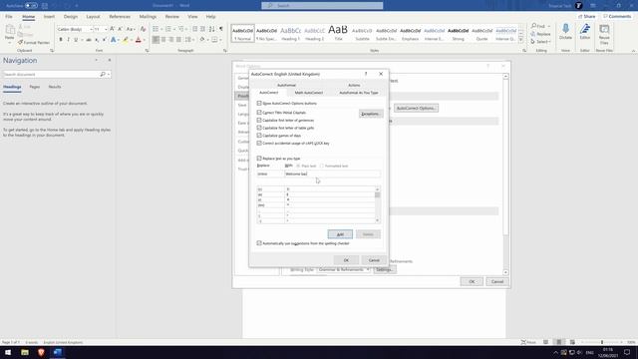Click Cancel in Word Options window
Viewport: 638px width, 359px height.
pyautogui.click(x=497, y=281)
